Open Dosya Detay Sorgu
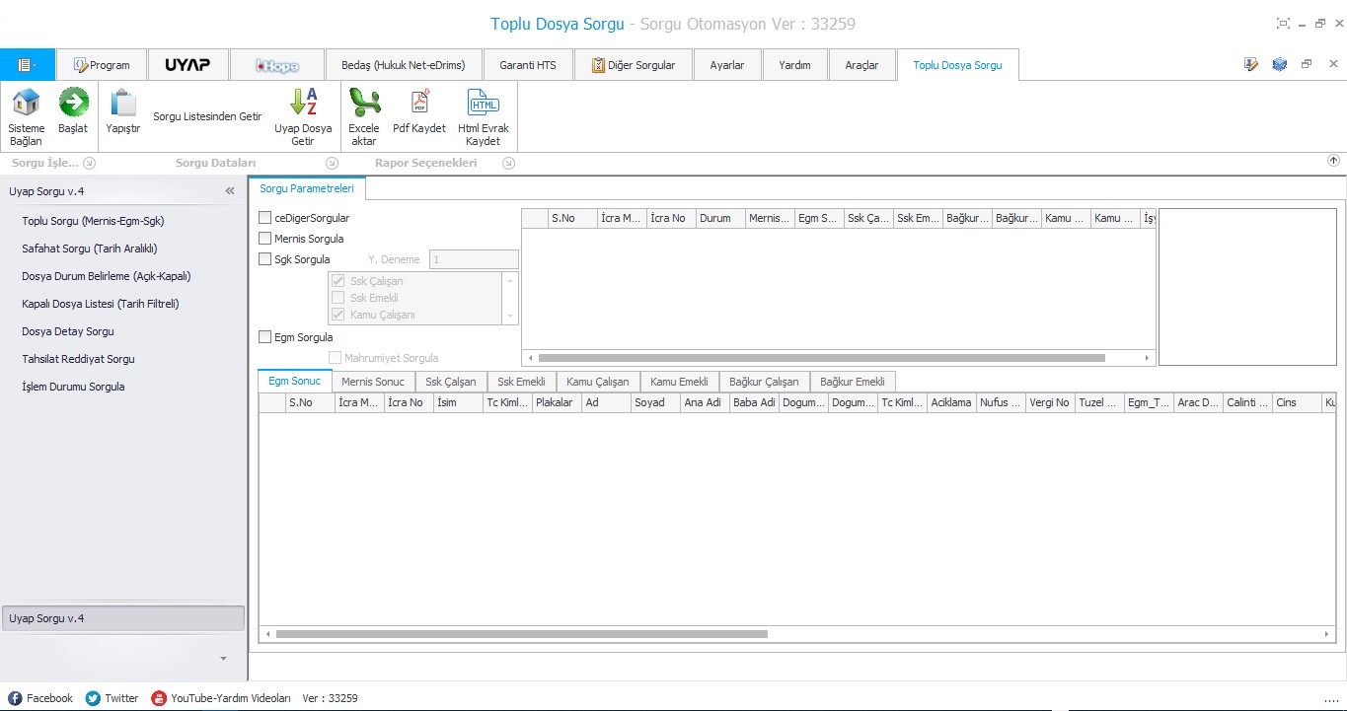Viewport: 1347px width, 711px height. coord(68,331)
